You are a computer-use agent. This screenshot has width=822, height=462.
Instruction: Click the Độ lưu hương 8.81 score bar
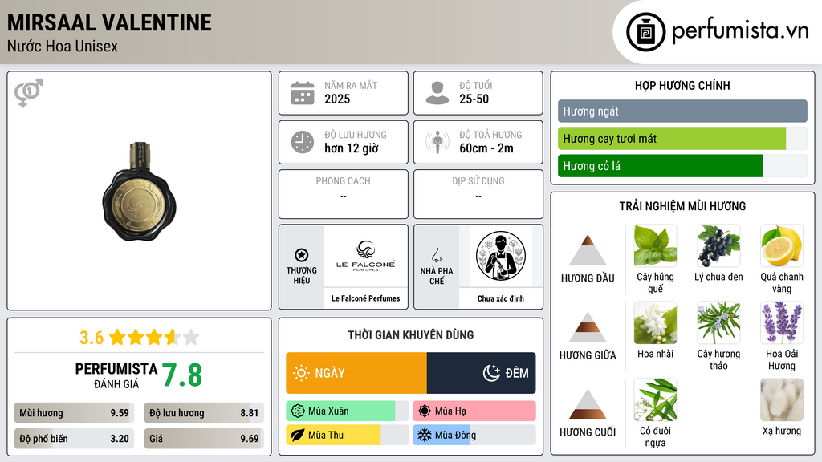pyautogui.click(x=204, y=413)
